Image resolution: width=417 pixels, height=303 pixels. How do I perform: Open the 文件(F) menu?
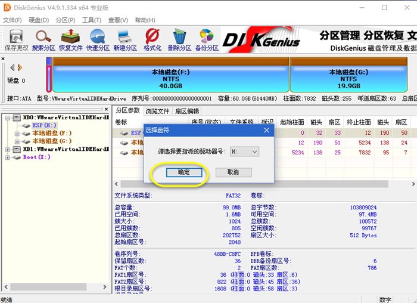[12, 20]
